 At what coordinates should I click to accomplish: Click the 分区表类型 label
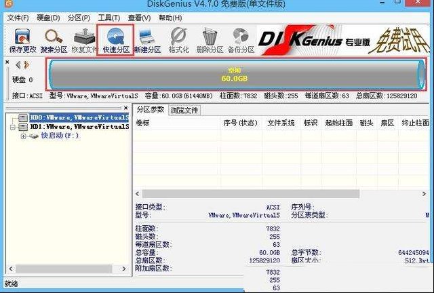coord(309,215)
